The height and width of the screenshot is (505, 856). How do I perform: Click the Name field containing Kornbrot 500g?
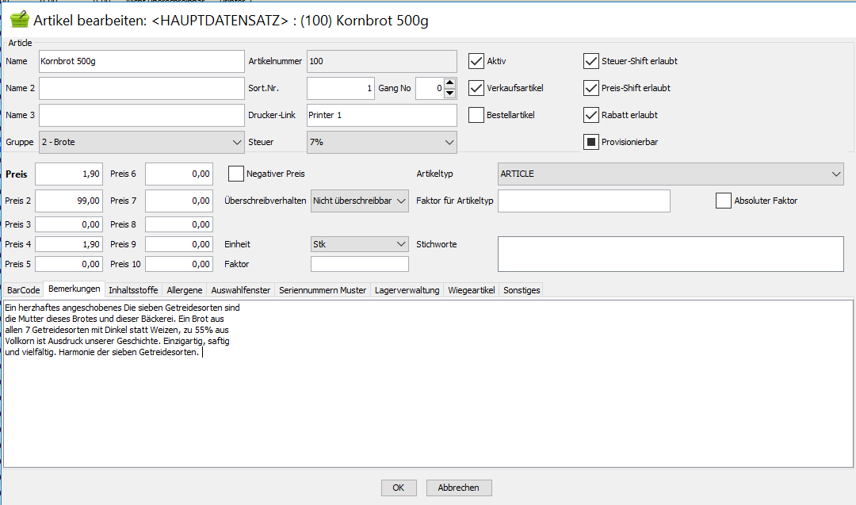pyautogui.click(x=141, y=61)
